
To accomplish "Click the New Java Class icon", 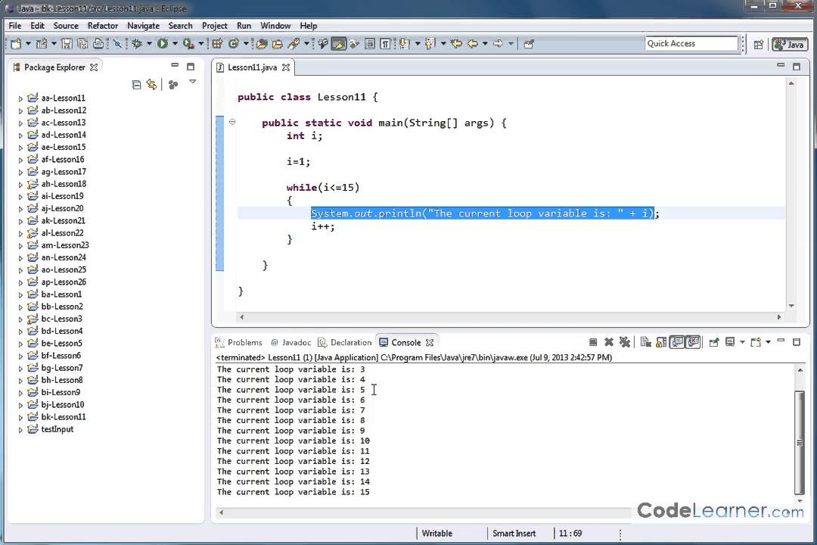I will point(234,44).
